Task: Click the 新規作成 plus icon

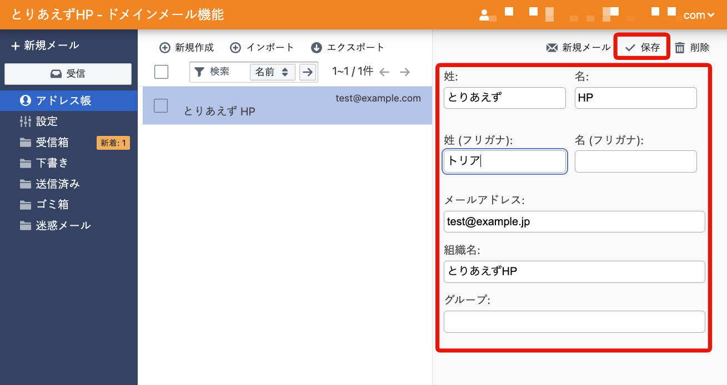Action: point(164,48)
